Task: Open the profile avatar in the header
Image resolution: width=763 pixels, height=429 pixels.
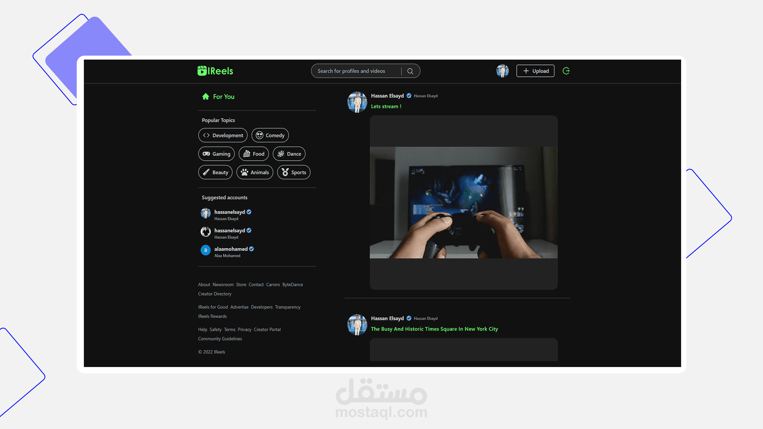Action: (x=502, y=71)
